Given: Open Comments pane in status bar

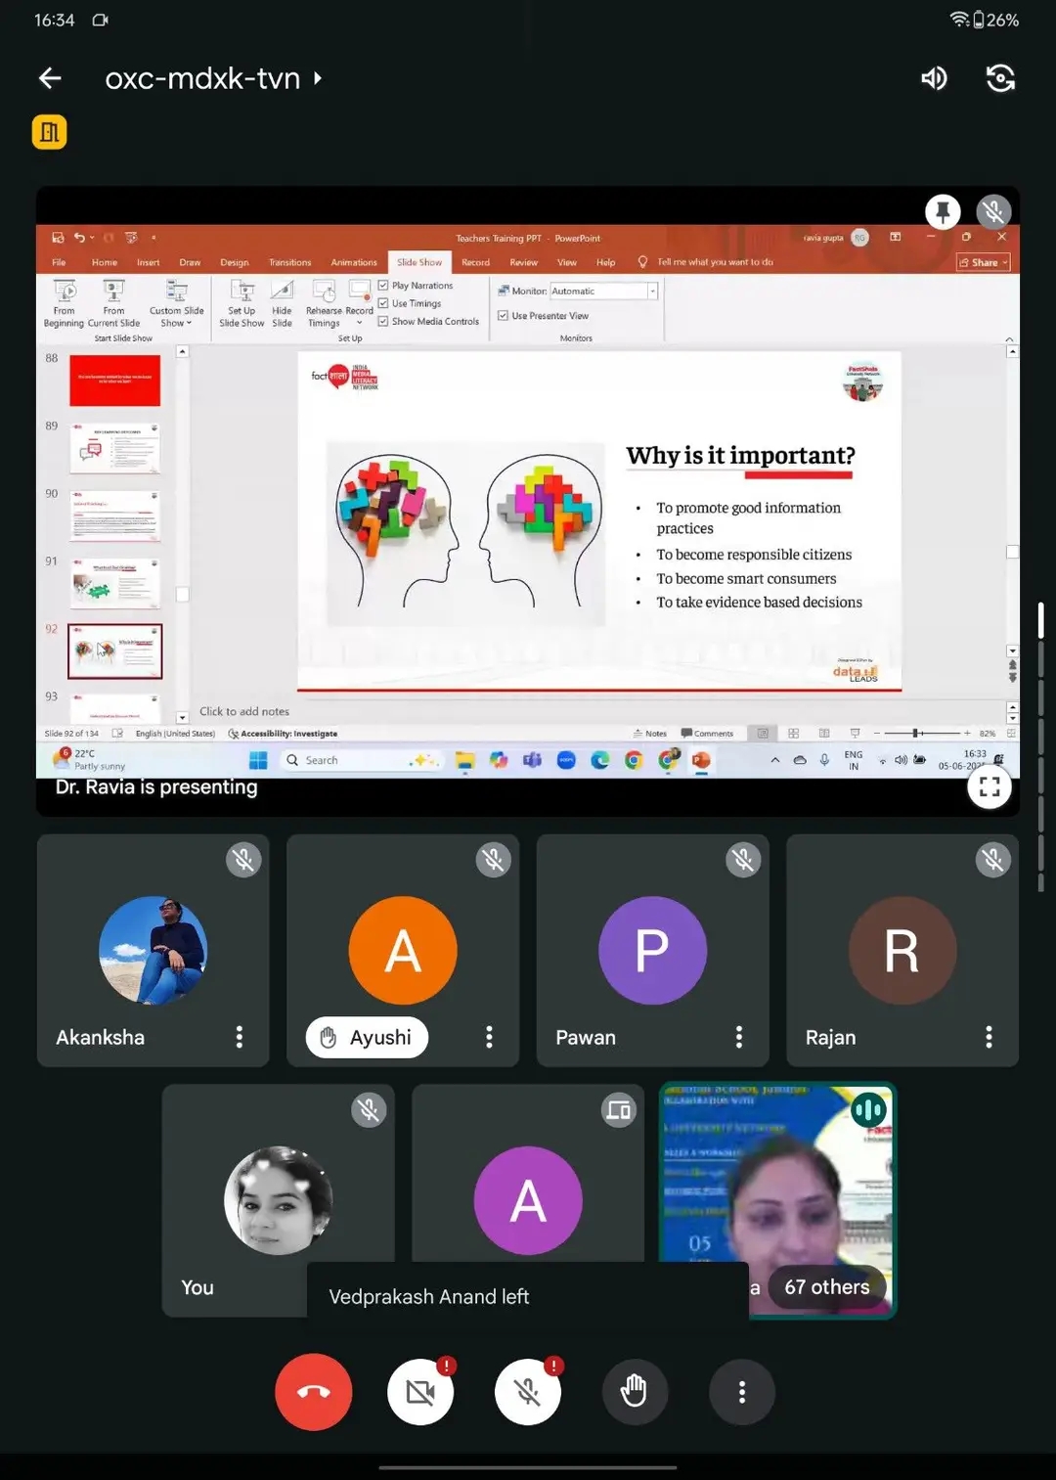Looking at the screenshot, I should [707, 734].
